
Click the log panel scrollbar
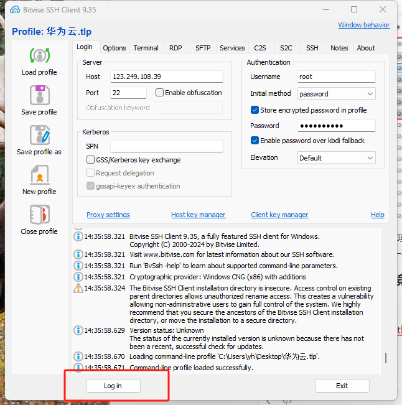tap(385, 358)
